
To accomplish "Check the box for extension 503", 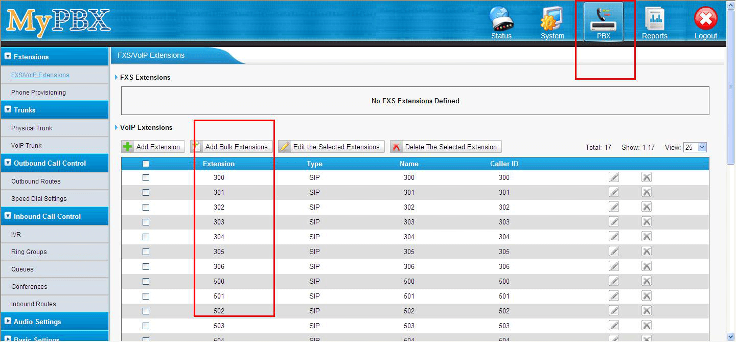I will (146, 326).
